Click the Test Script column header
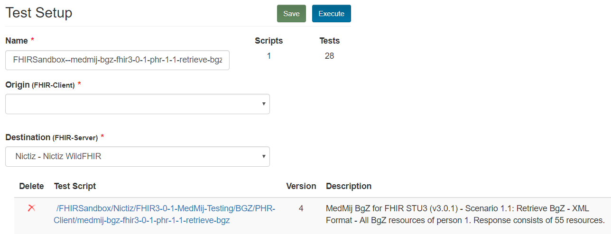Viewport: 611px width, 234px height. 75,186
